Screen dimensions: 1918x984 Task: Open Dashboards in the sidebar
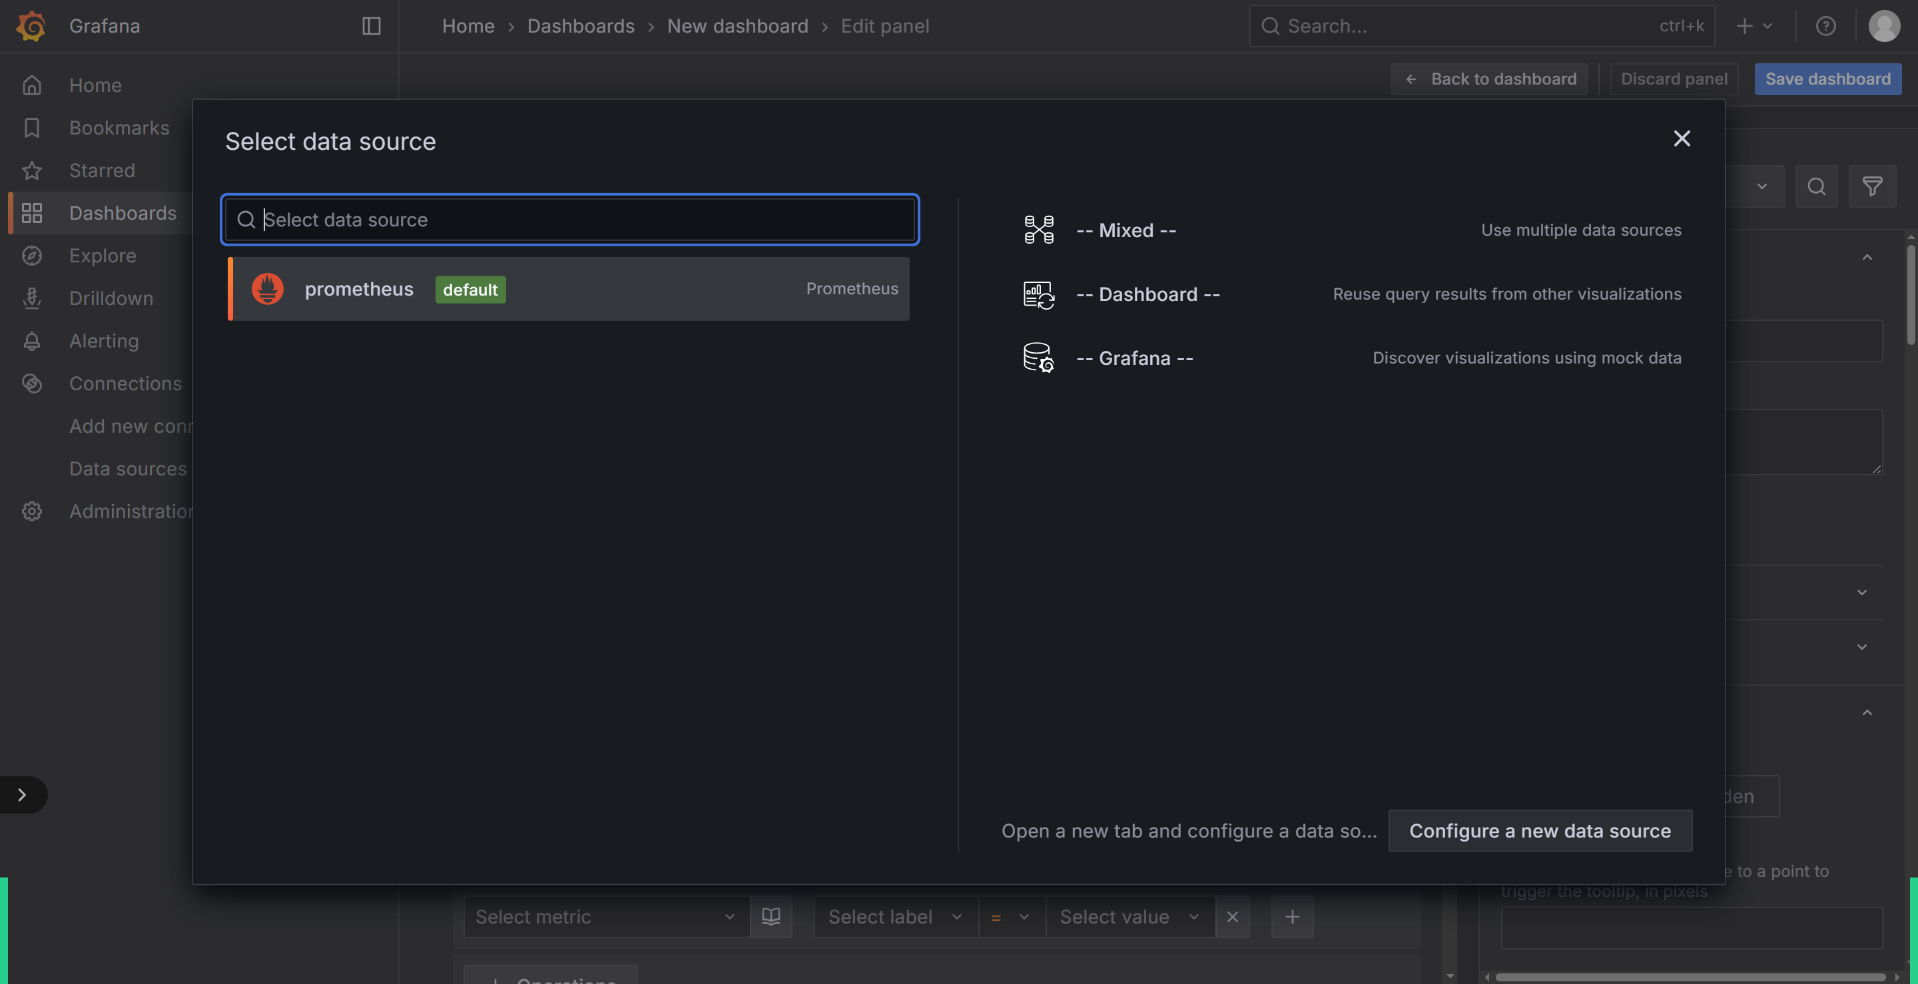(123, 213)
